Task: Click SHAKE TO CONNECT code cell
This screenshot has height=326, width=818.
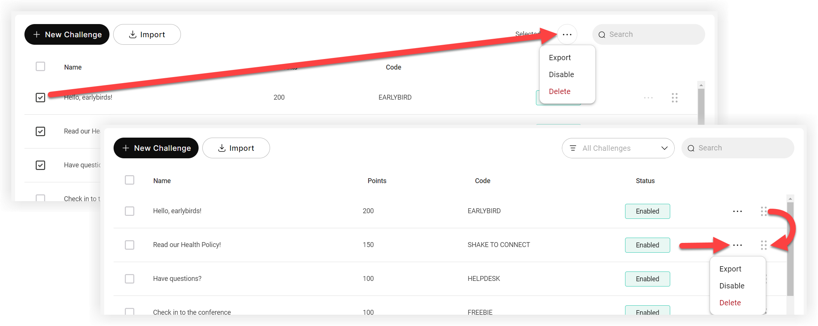Action: [499, 245]
